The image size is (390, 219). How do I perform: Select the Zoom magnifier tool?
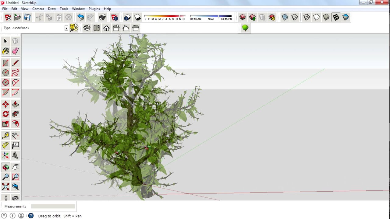[x=5, y=177]
